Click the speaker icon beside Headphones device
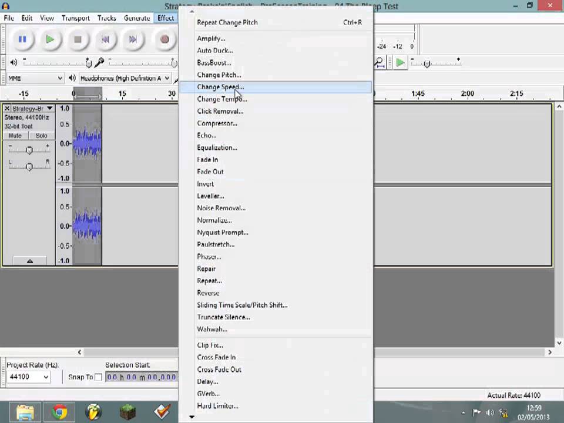The width and height of the screenshot is (564, 423). point(72,78)
